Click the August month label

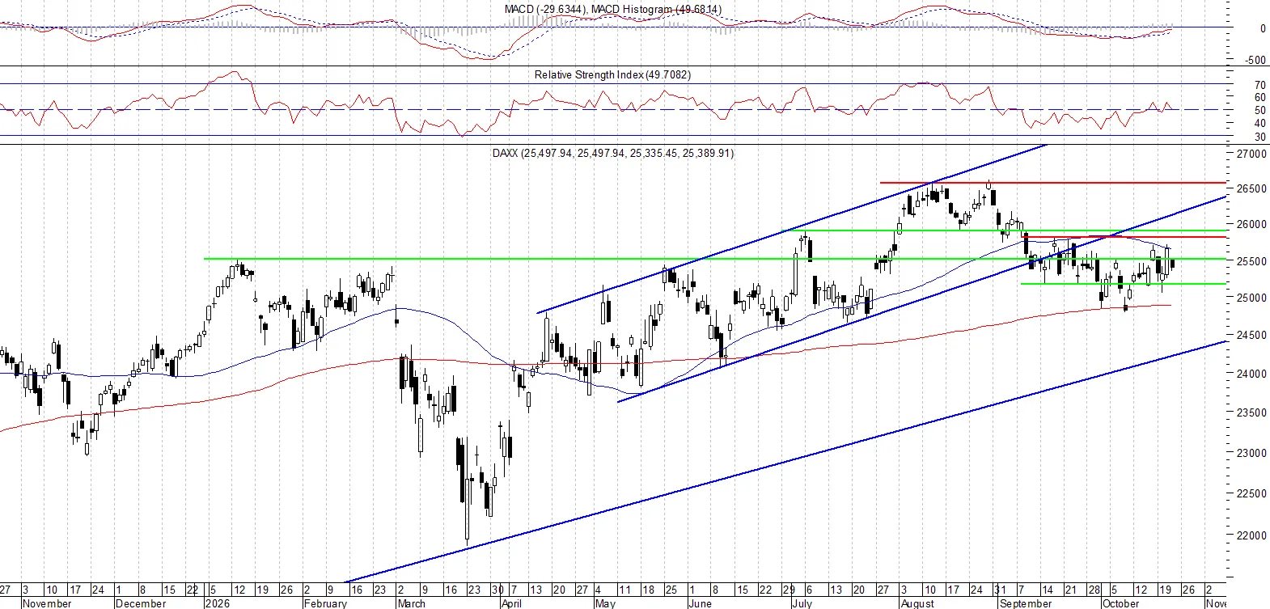pos(917,603)
